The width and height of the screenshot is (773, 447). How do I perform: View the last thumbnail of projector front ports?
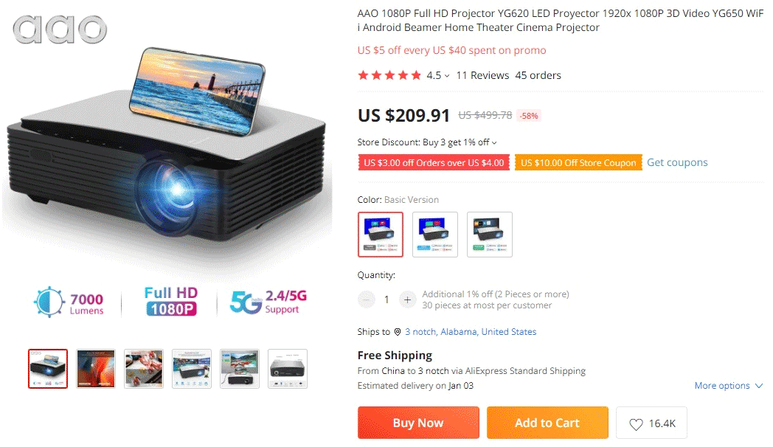(x=288, y=369)
